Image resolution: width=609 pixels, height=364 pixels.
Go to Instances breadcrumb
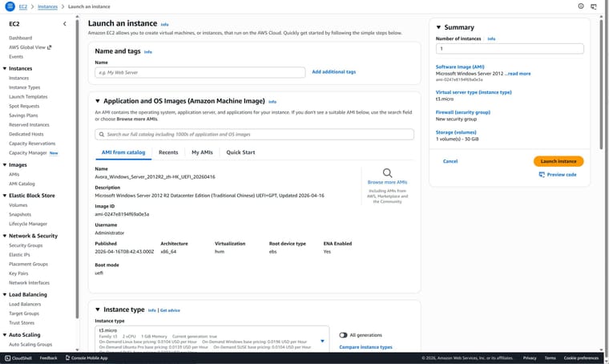point(47,6)
